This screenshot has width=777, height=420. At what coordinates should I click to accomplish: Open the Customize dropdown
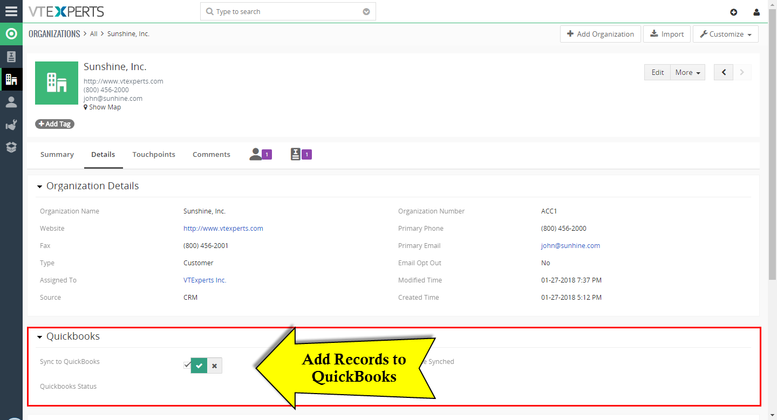pos(726,34)
